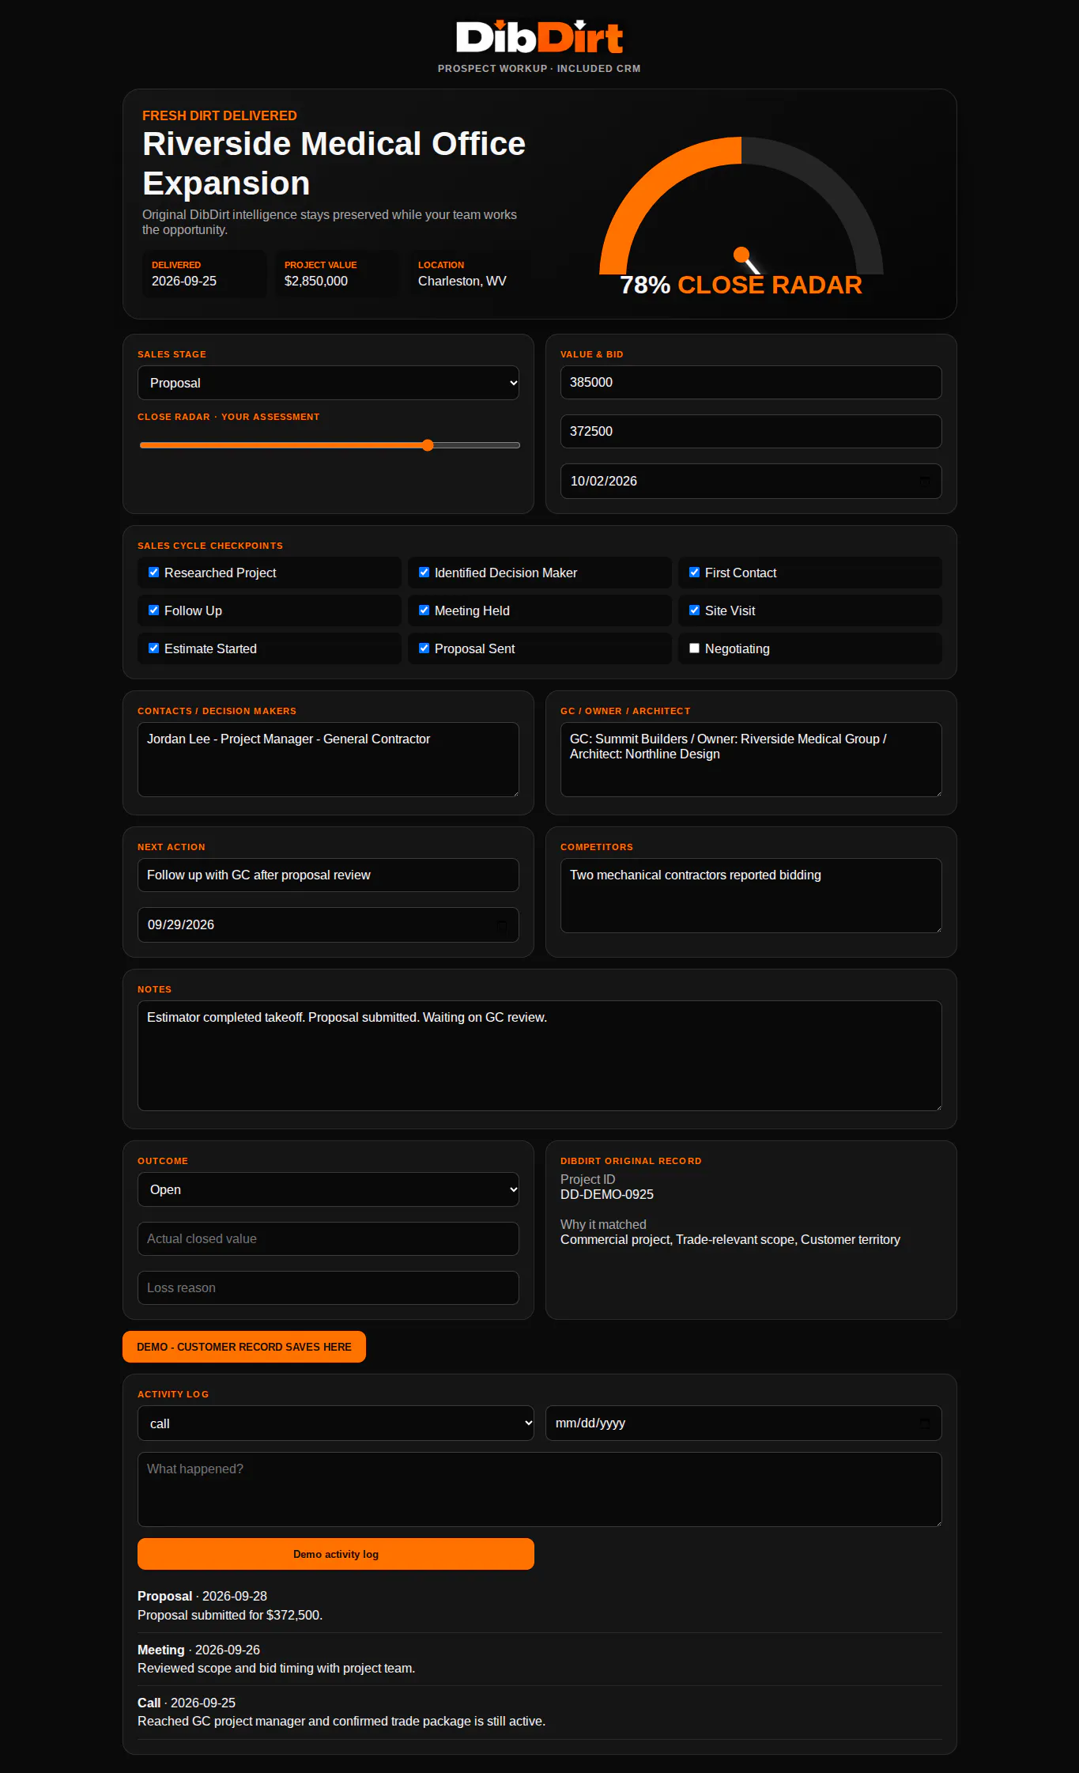The height and width of the screenshot is (1773, 1079).
Task: Click the Meeting log entry dated 2026-09-26
Action: coord(540,1659)
